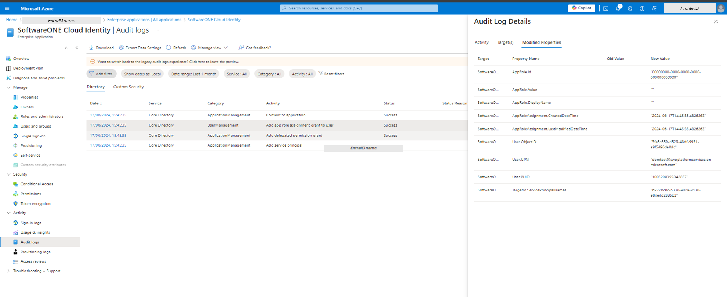Switch to the Target(s) tab
Viewport: 727px width, 297px height.
tap(505, 42)
